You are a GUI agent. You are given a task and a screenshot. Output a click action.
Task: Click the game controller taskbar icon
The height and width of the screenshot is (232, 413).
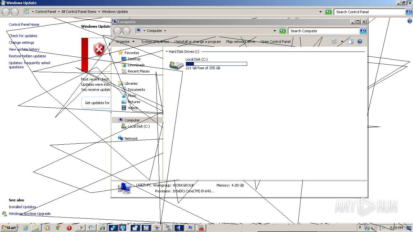[102, 228]
